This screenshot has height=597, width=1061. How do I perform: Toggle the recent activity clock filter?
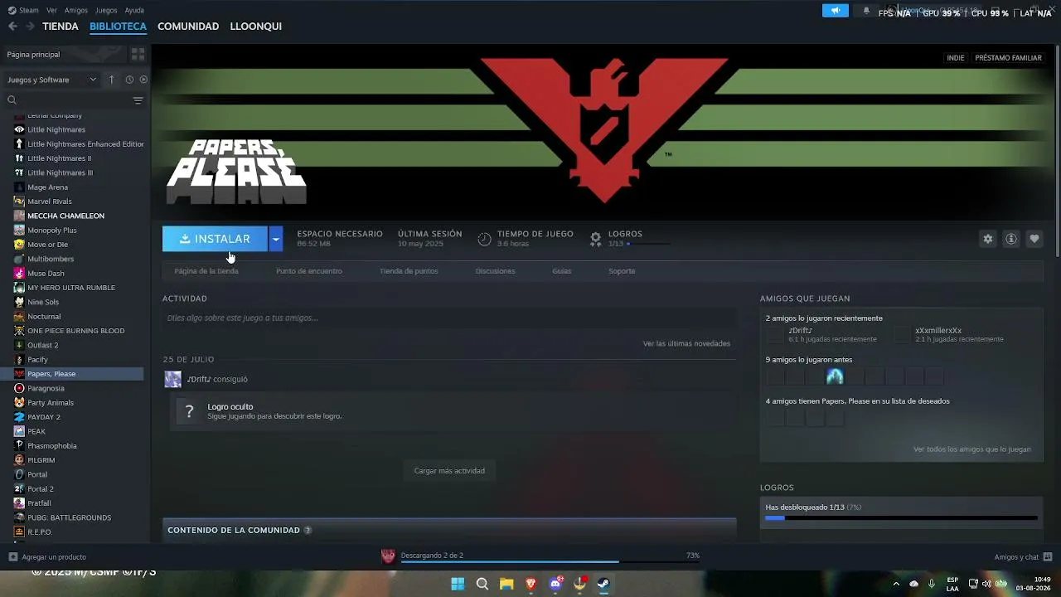(129, 80)
